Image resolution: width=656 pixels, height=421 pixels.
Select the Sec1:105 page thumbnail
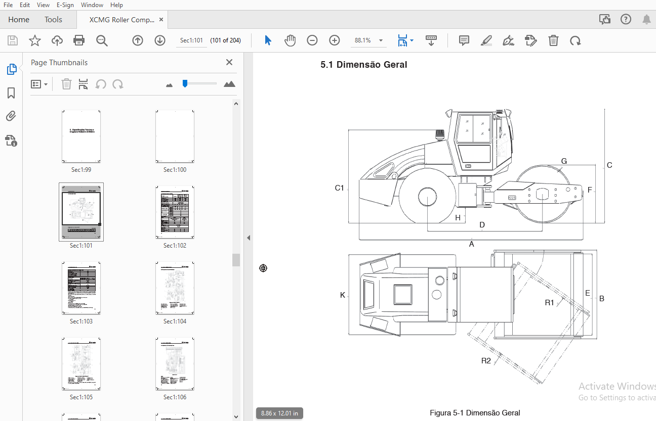[x=81, y=363]
